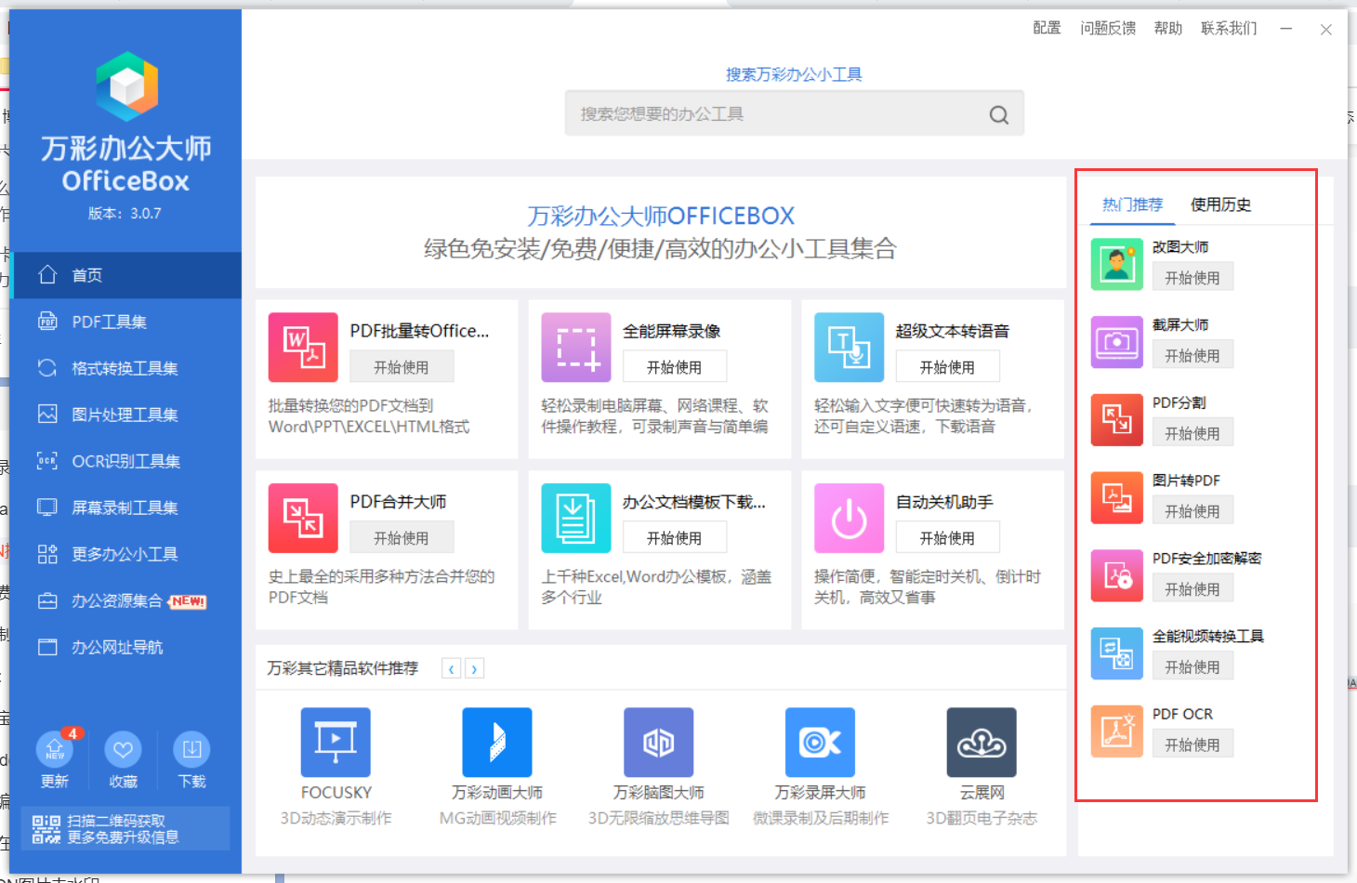1357x883 pixels.
Task: Open 更多办公小工具 in the sidebar
Action: (125, 554)
